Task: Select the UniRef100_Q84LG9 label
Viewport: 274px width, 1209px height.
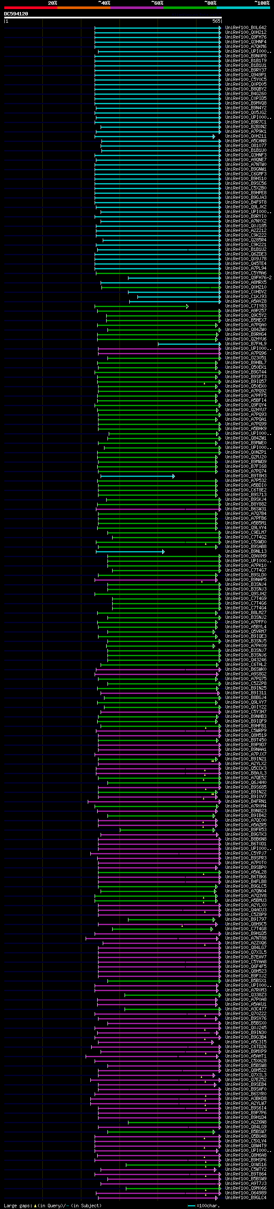Action: 246,1127
